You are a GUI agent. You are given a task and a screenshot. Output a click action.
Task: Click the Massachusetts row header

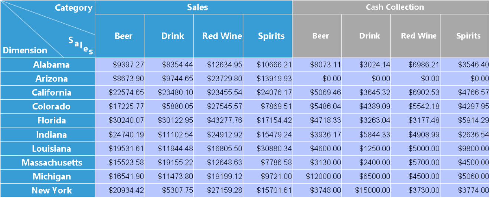point(51,162)
